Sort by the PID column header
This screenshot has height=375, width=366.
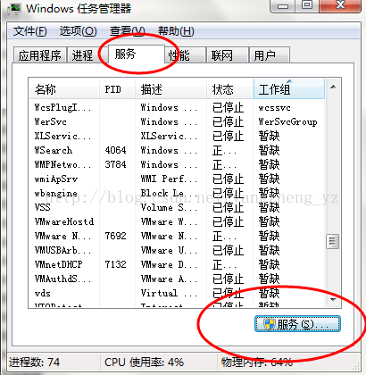coord(117,89)
